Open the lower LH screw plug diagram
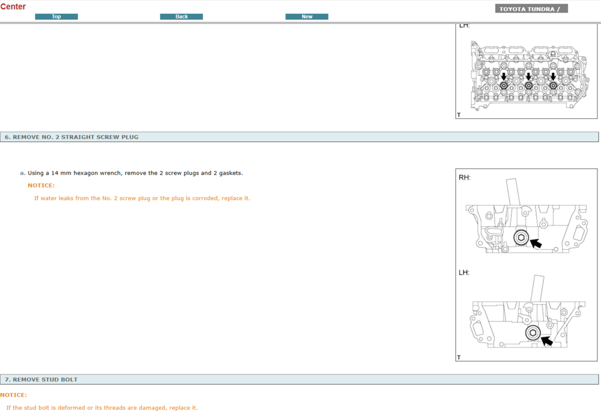Viewport: 601px width, 411px height. (x=526, y=315)
